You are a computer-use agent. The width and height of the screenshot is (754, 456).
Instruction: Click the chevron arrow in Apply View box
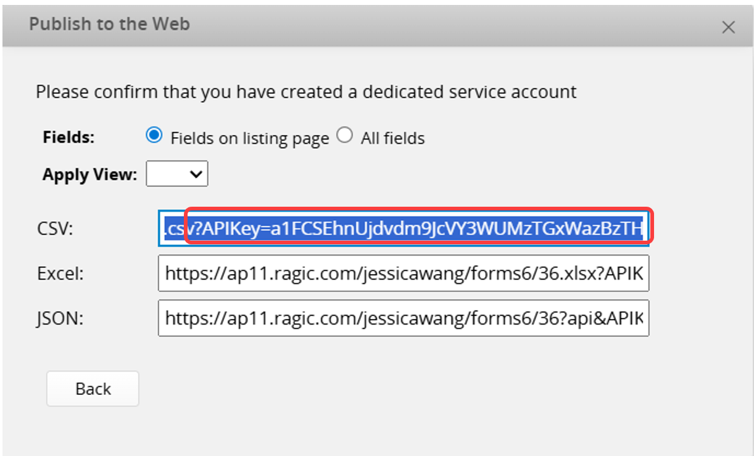(x=196, y=175)
